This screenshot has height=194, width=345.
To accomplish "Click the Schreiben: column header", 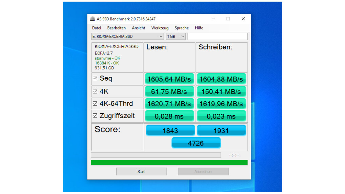I will pos(215,47).
